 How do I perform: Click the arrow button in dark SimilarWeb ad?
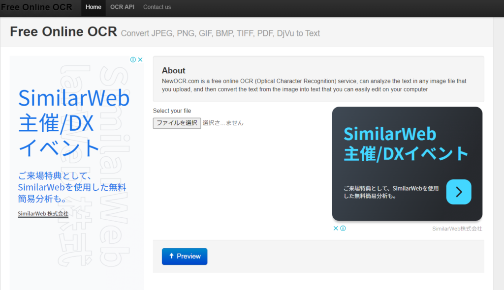(x=459, y=192)
